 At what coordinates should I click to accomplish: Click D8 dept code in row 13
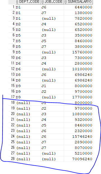coord(18,75)
